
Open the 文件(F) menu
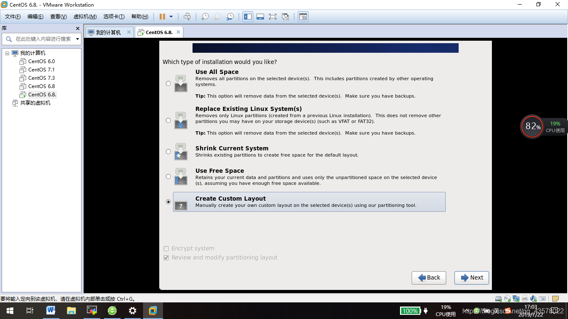pos(13,17)
